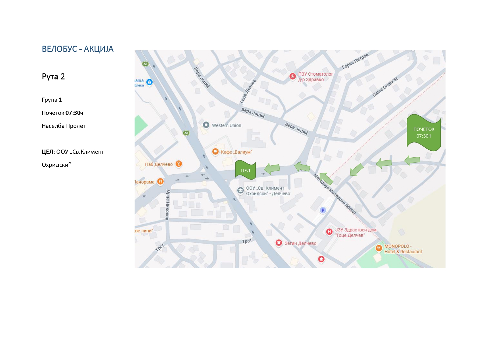
Task: Click the Dame Gruev St label
Action: click(x=385, y=87)
